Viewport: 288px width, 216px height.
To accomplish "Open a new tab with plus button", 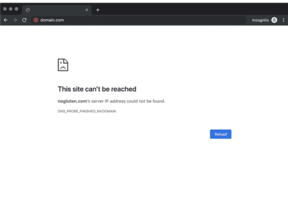I will [98, 10].
